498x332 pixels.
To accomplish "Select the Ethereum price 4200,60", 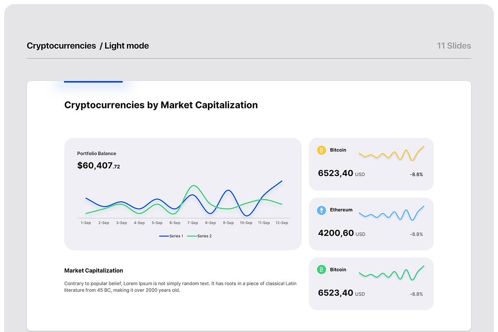I will [x=336, y=233].
